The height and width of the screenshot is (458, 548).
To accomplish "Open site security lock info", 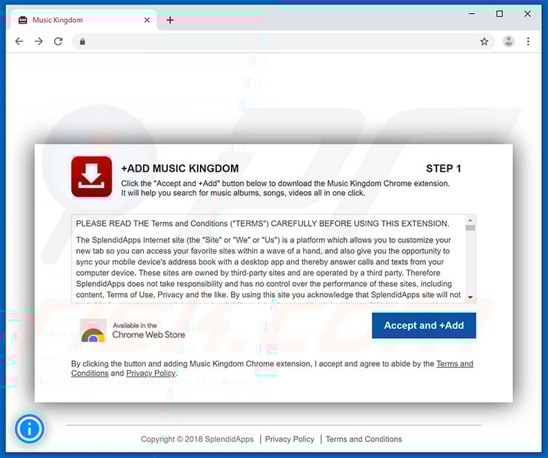I will click(x=83, y=42).
